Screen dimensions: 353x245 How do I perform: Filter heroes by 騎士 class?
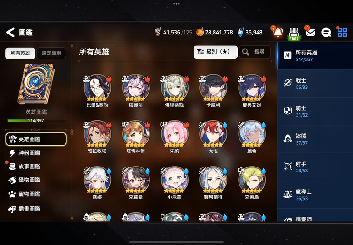(315, 111)
